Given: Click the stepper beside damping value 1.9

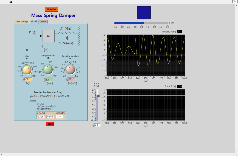Looking at the screenshot, I should click(x=67, y=79).
